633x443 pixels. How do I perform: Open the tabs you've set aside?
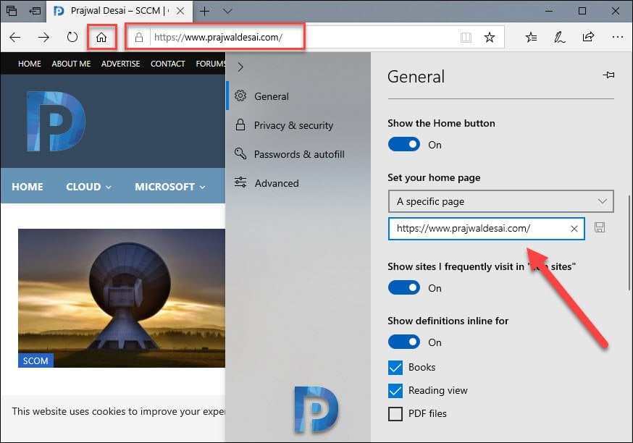(12, 11)
